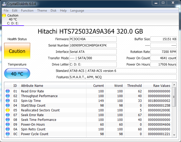Viewport: 181px width, 142px height.
Task: Click the blue status icon beside Spin Retry Count
Action: 8,129
